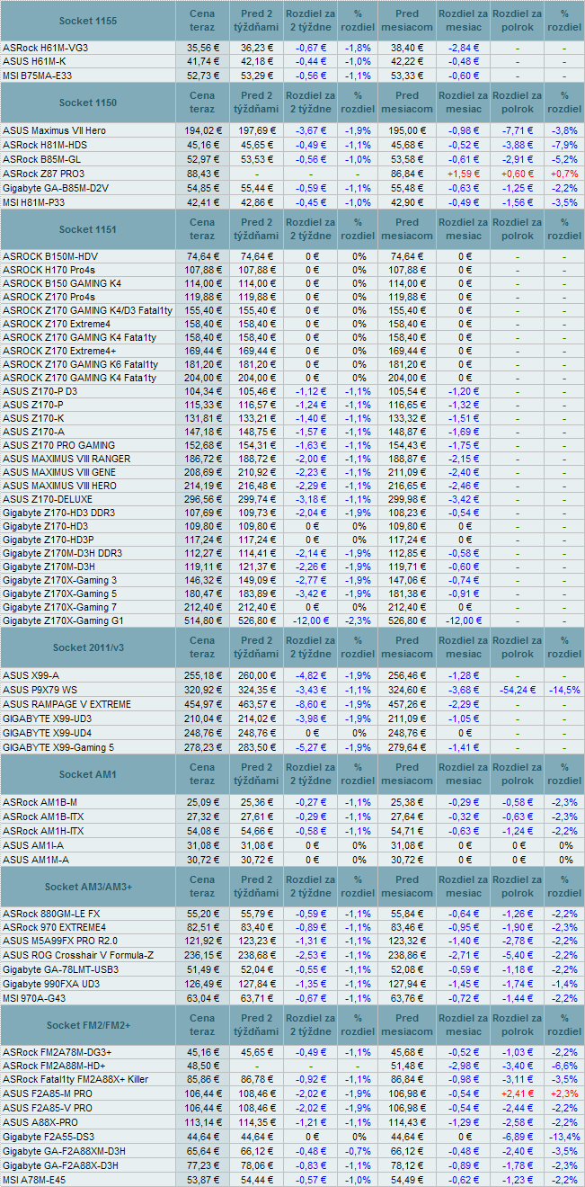This screenshot has height=1187, width=585.
Task: Click the red +0,7% percentage
Action: click(x=563, y=173)
